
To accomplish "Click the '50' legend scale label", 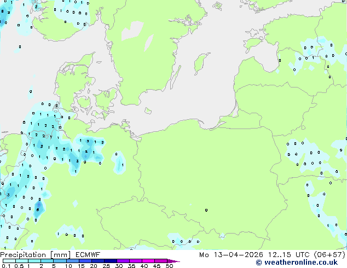I will [169, 266].
